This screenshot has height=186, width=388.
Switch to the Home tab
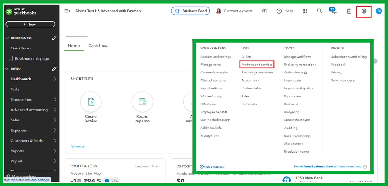pos(74,46)
